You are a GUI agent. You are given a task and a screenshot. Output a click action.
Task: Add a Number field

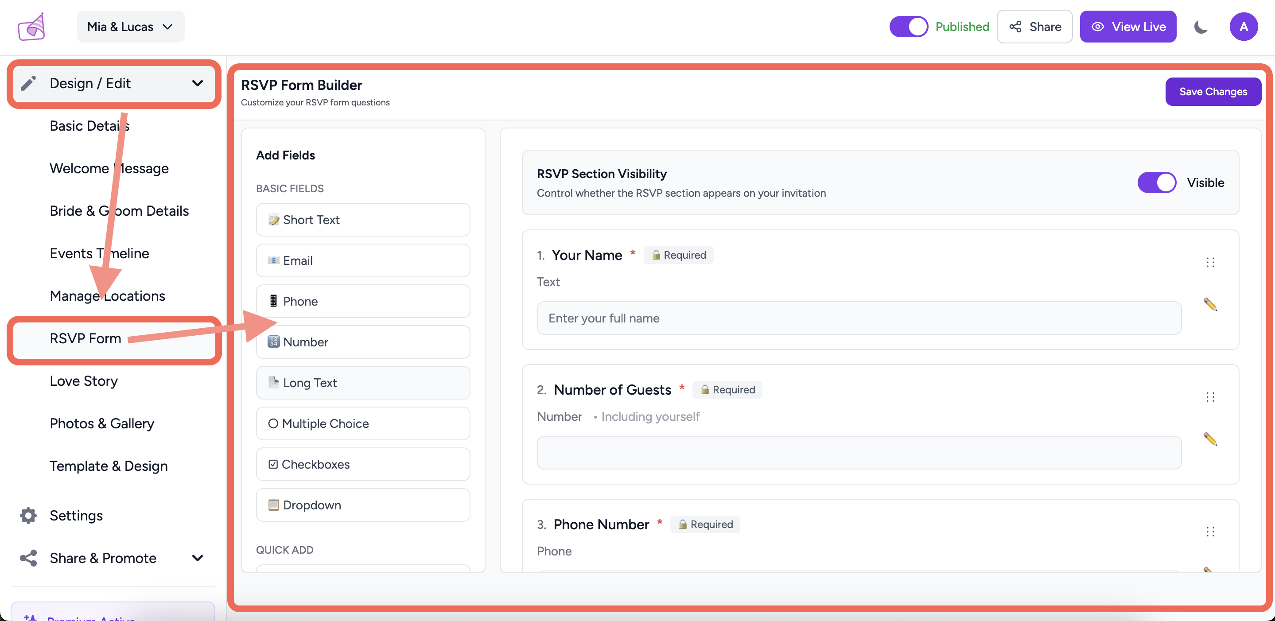tap(363, 342)
